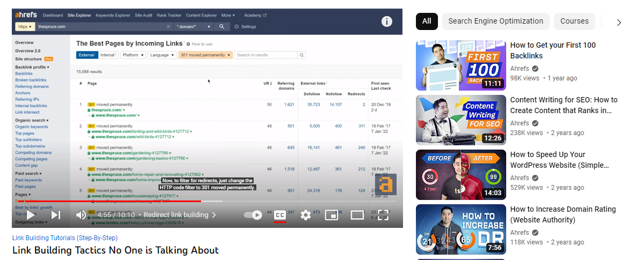
Task: Collapse the Backlink profile section
Action: point(32,67)
